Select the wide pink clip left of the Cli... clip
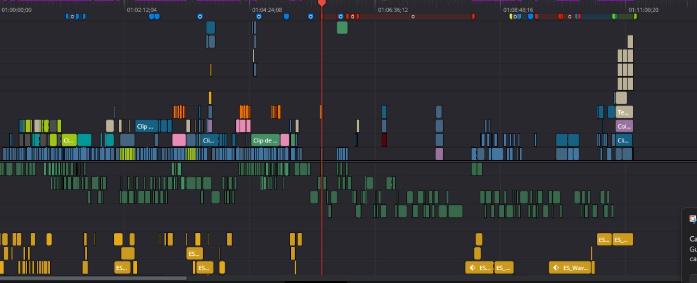The width and height of the screenshot is (697, 283). pyautogui.click(x=179, y=140)
